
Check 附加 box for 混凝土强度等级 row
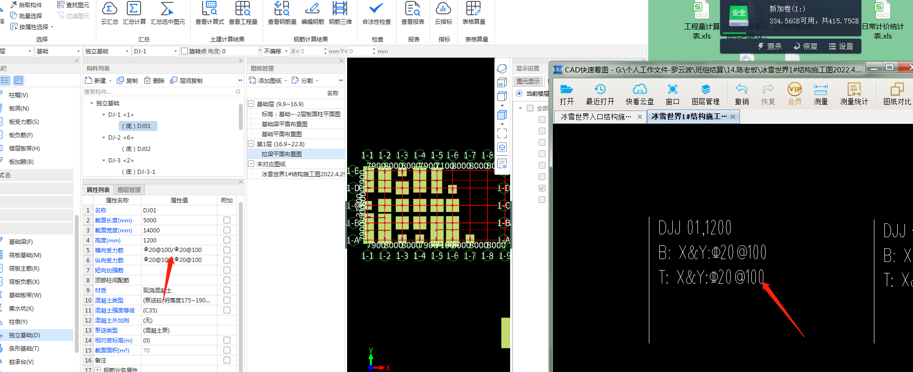click(227, 310)
